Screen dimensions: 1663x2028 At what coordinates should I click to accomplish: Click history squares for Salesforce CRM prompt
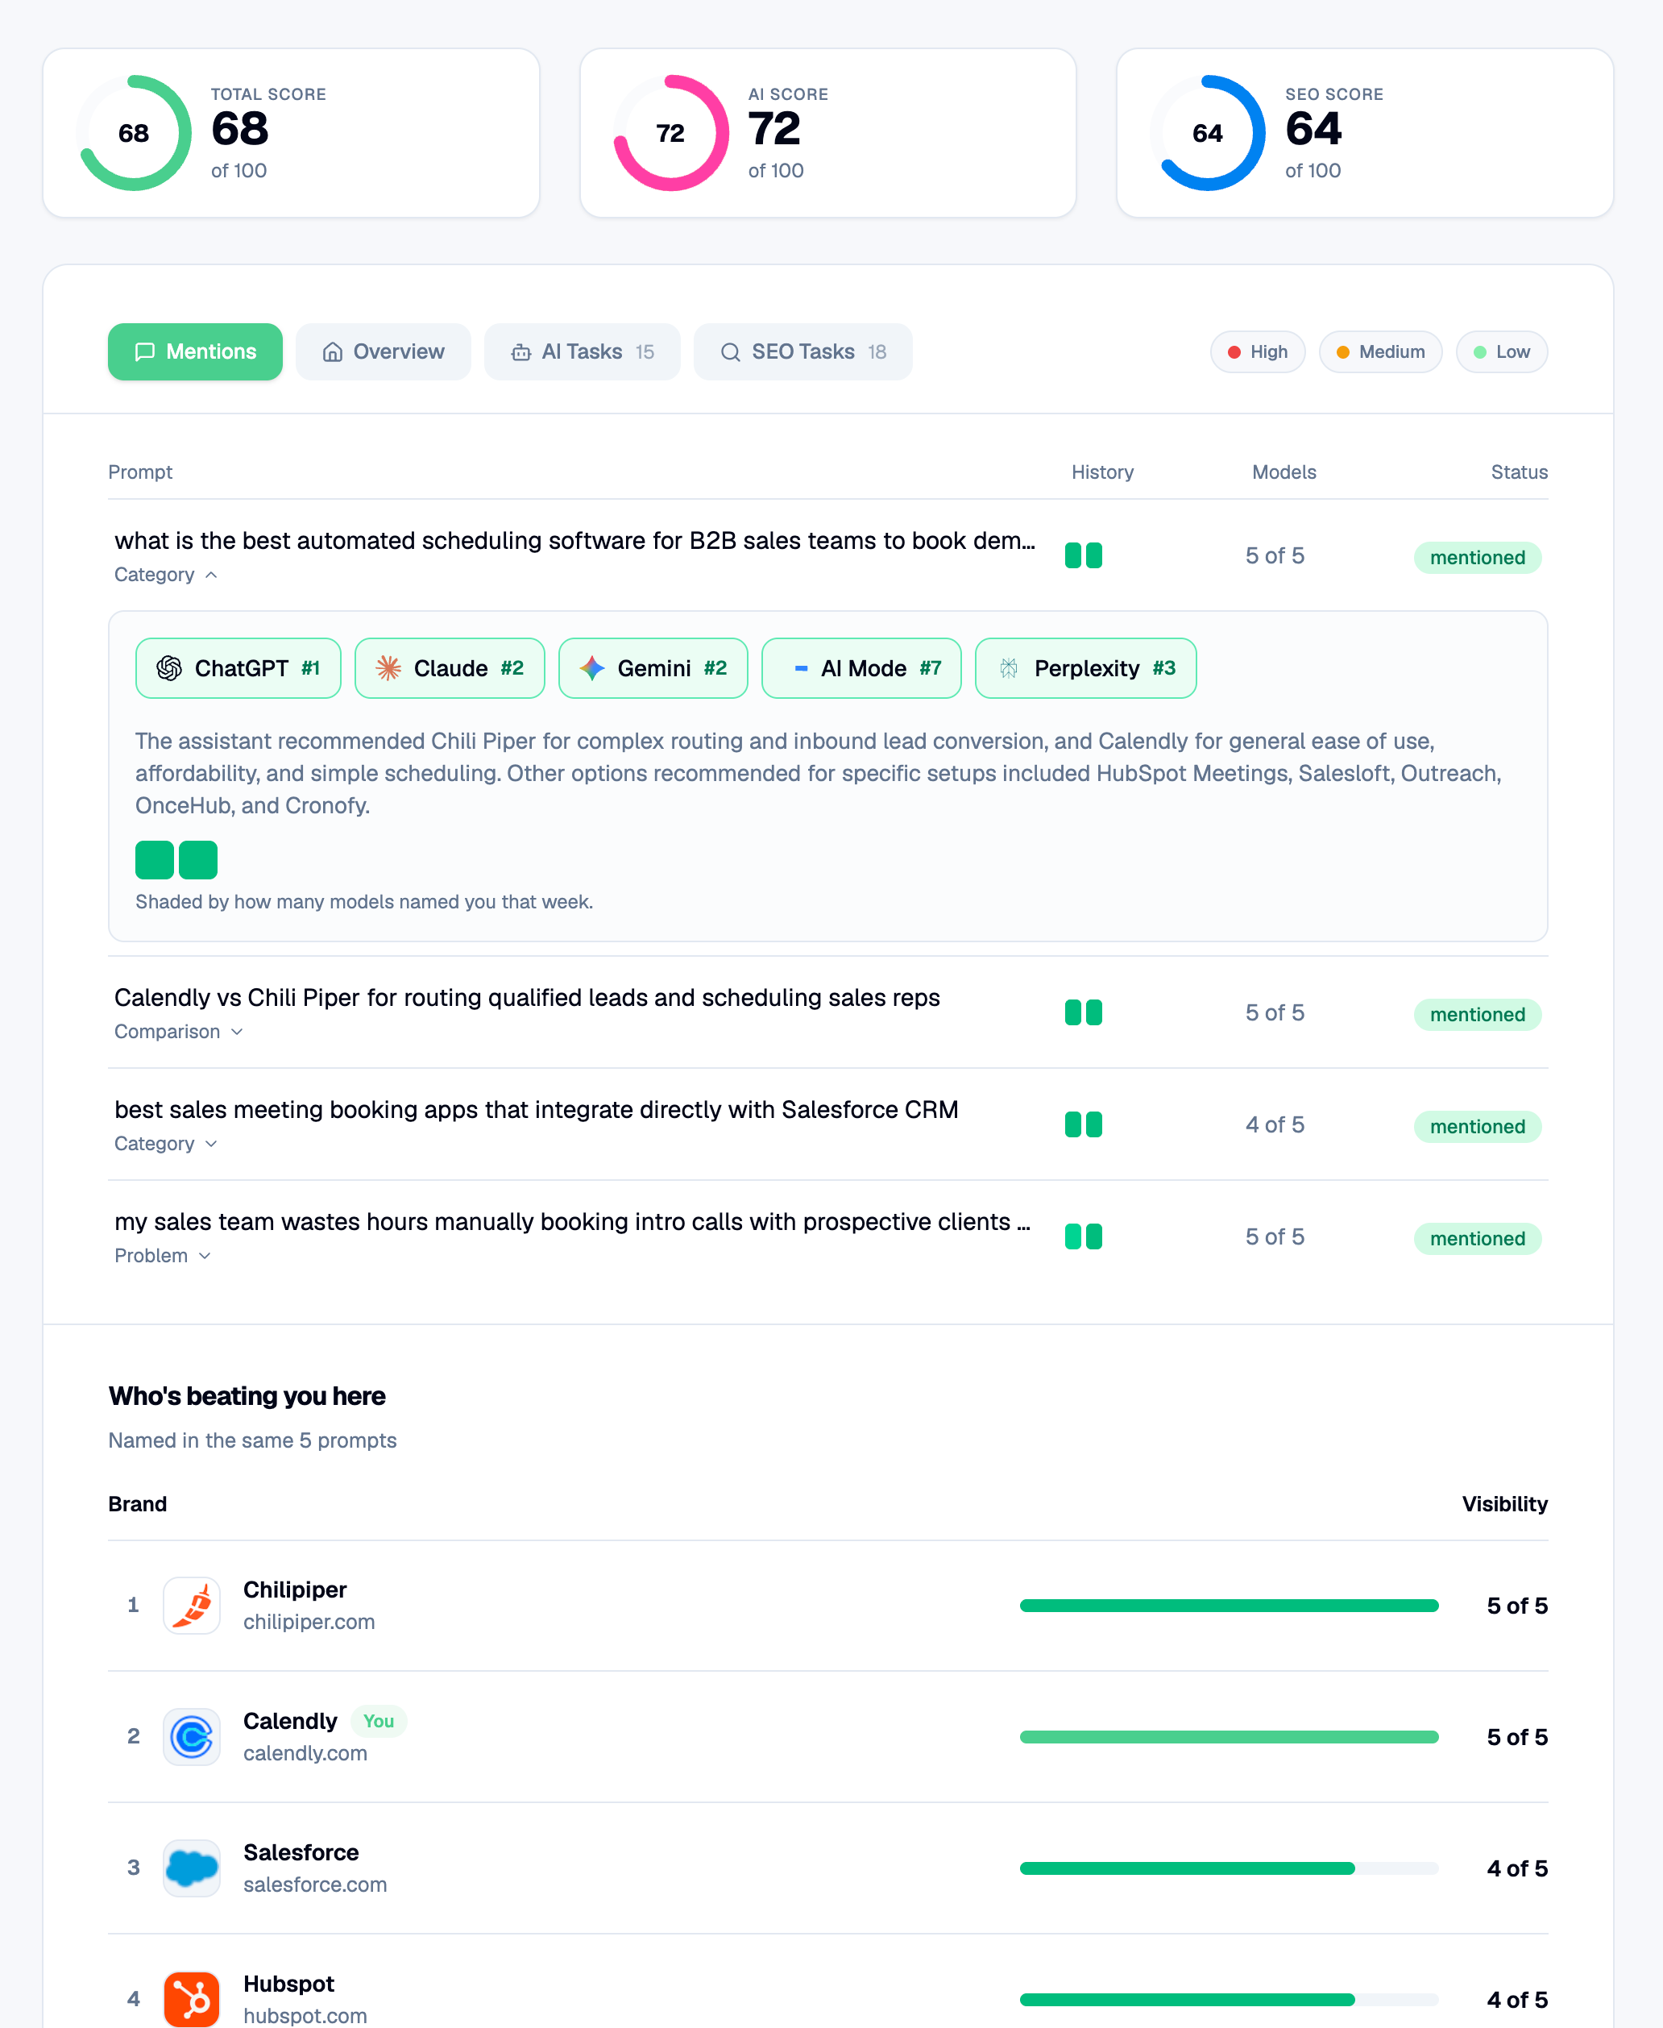pos(1084,1125)
